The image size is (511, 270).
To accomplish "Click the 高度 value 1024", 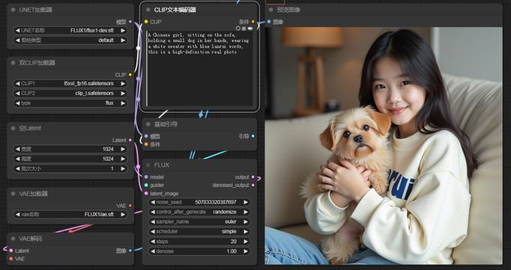I will (108, 159).
